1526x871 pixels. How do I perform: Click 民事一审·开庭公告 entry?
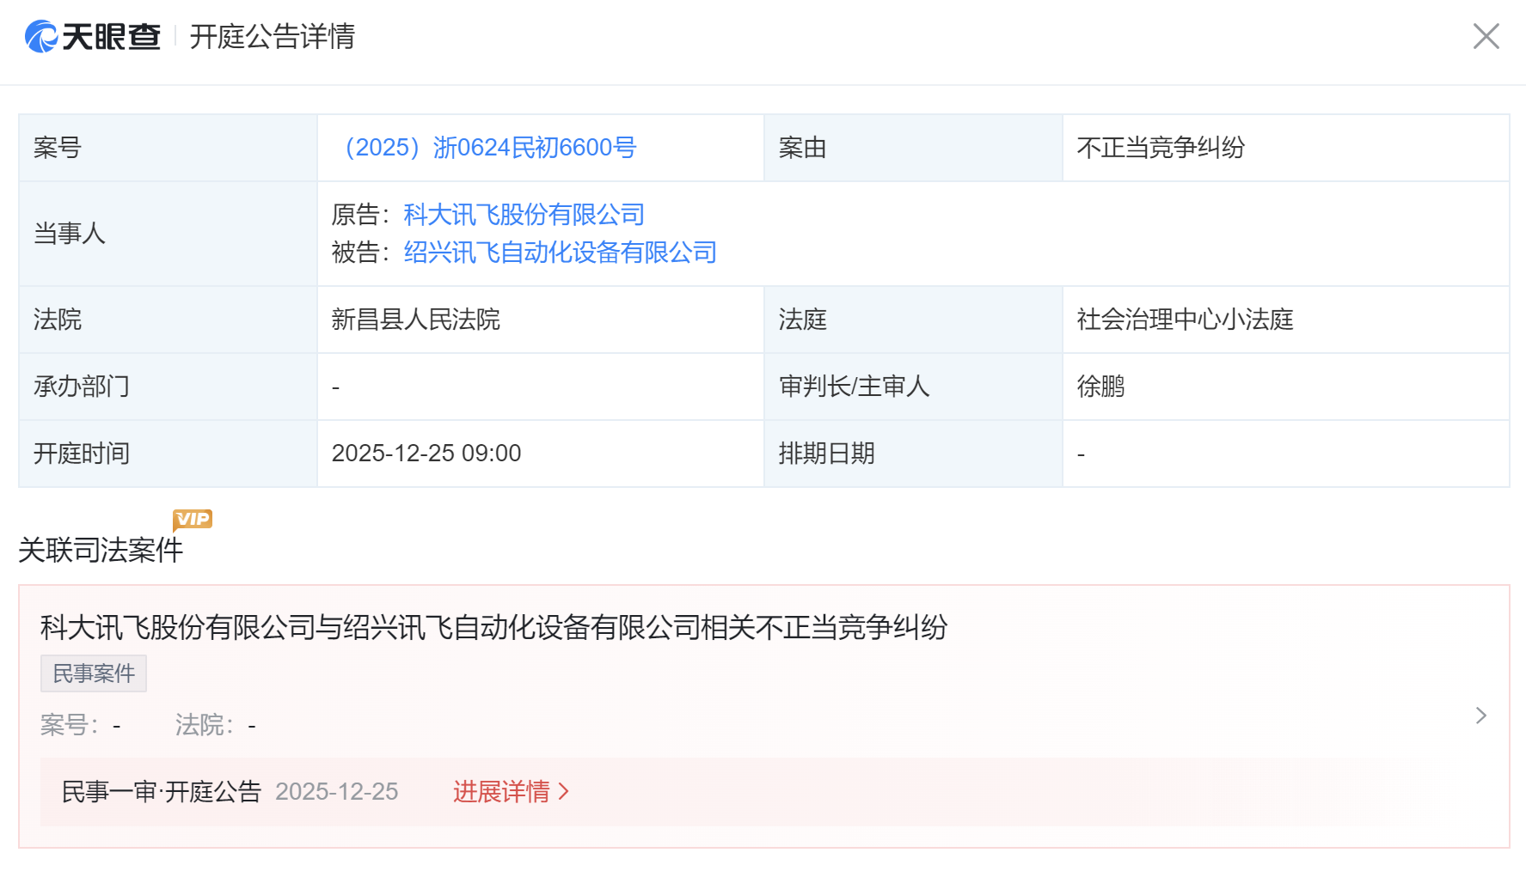(x=162, y=791)
